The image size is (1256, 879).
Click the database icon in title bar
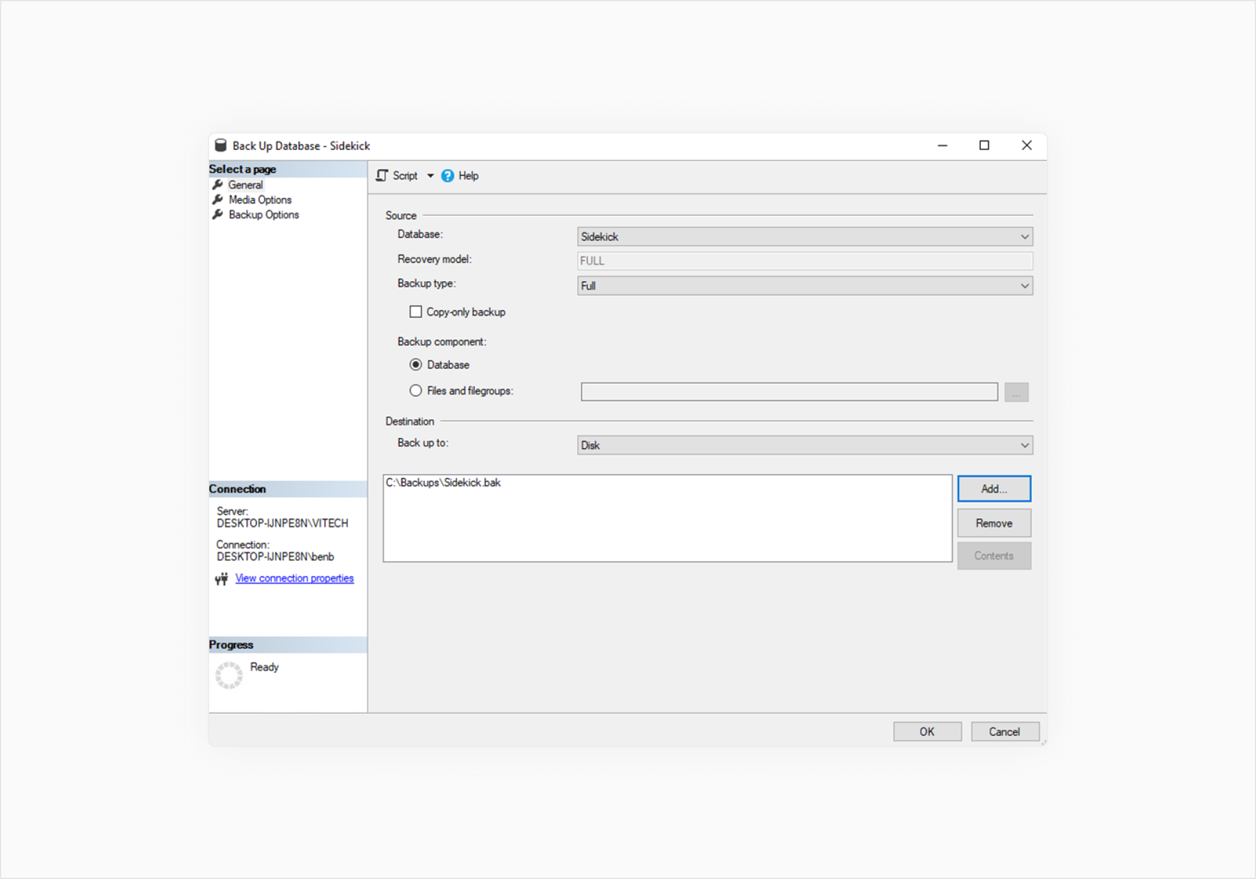220,146
